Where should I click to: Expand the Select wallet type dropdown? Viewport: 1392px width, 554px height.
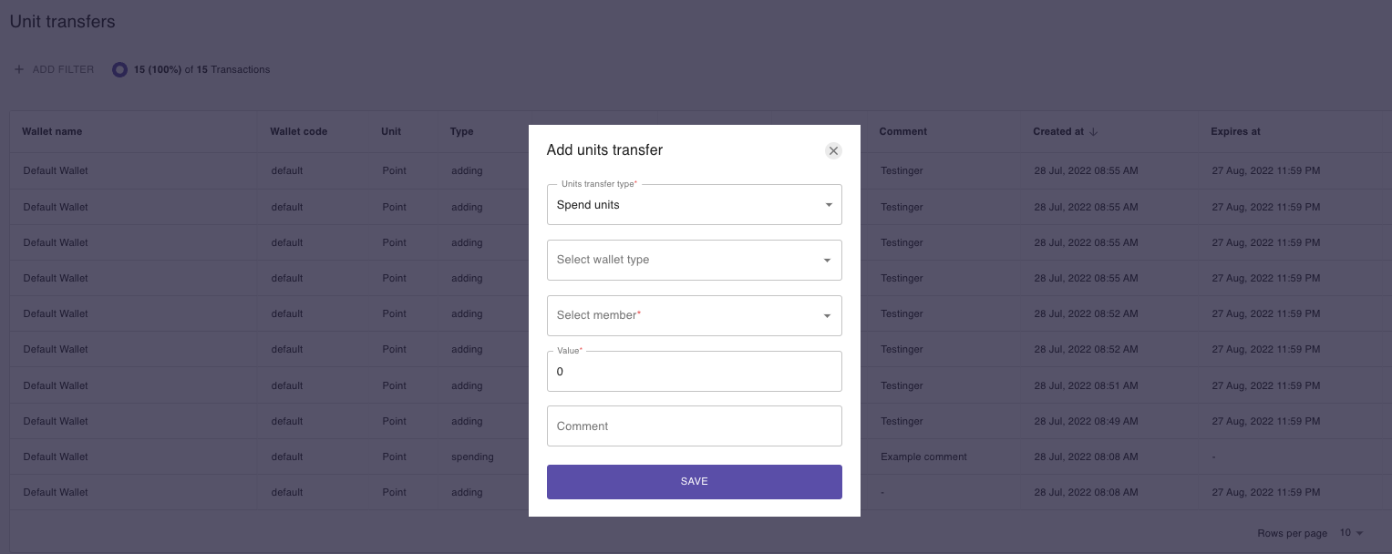pyautogui.click(x=695, y=260)
